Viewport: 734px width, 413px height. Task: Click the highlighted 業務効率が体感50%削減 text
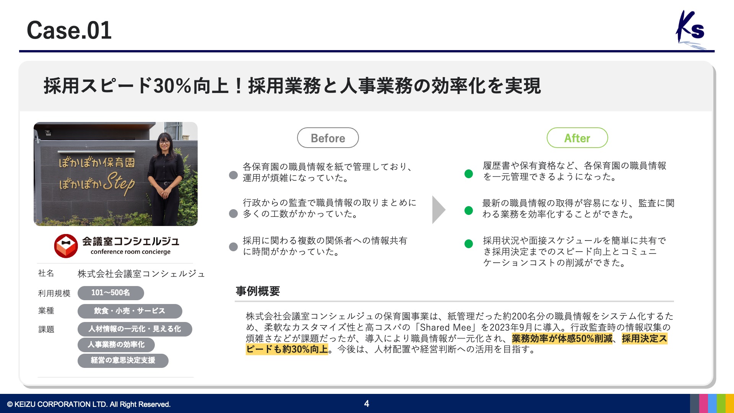point(562,338)
